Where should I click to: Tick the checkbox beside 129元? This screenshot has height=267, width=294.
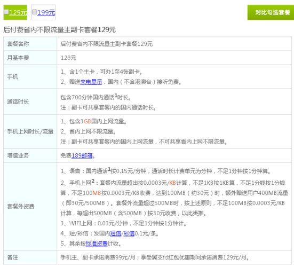click(x=6, y=12)
